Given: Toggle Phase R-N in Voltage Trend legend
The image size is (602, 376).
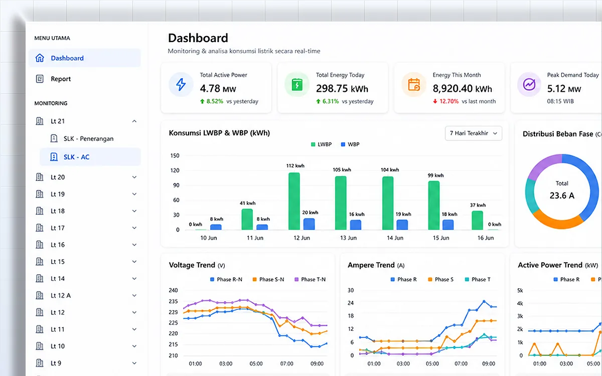Looking at the screenshot, I should pos(225,279).
